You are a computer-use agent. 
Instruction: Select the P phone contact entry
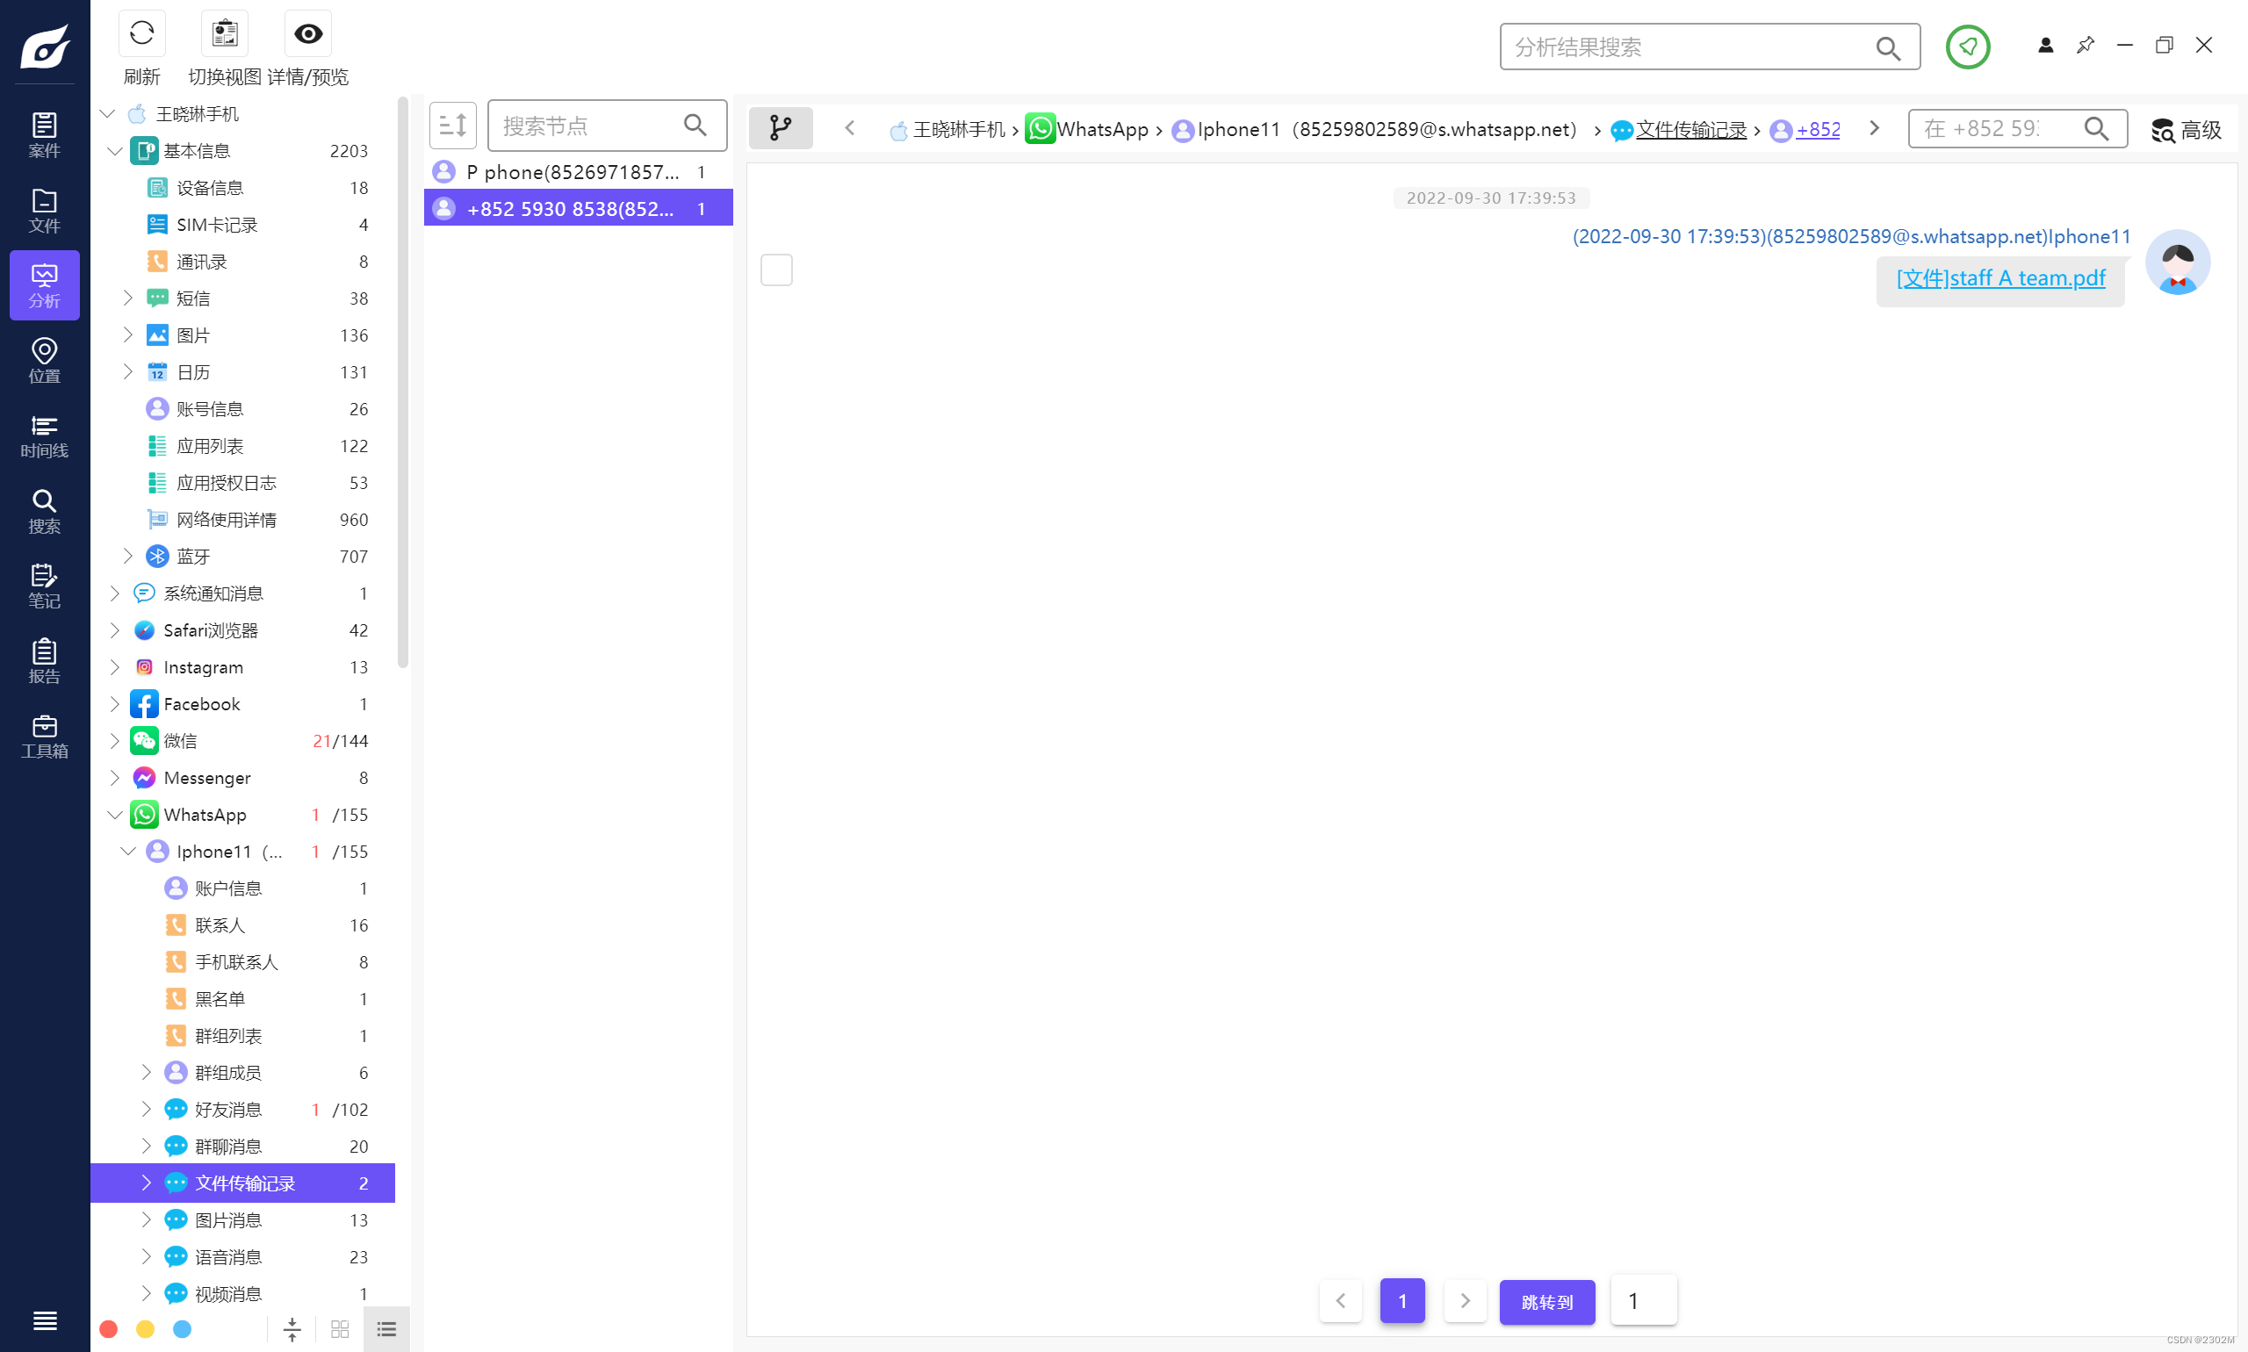574,172
